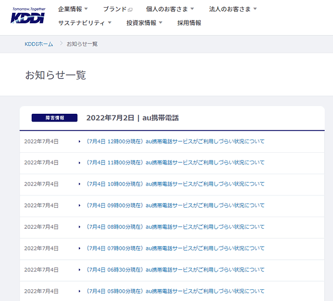Image resolution: width=333 pixels, height=301 pixels.
Task: Open the 7月4日 10時00分現在 notice link
Action: [175, 184]
